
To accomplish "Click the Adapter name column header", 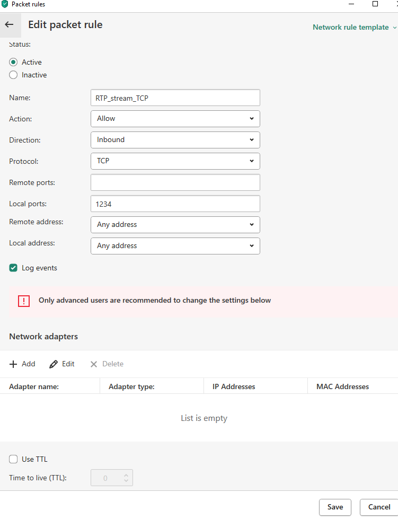I will [34, 387].
